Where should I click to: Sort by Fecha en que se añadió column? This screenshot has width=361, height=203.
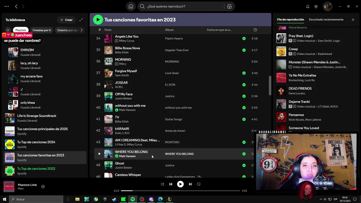click(219, 30)
